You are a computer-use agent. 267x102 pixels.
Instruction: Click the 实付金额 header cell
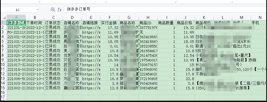click(110, 23)
